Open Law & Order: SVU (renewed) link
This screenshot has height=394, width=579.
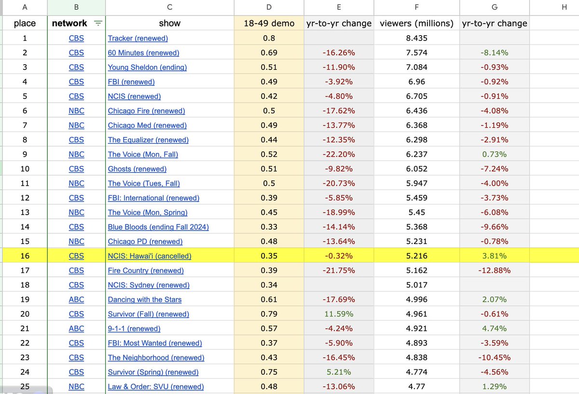click(156, 386)
